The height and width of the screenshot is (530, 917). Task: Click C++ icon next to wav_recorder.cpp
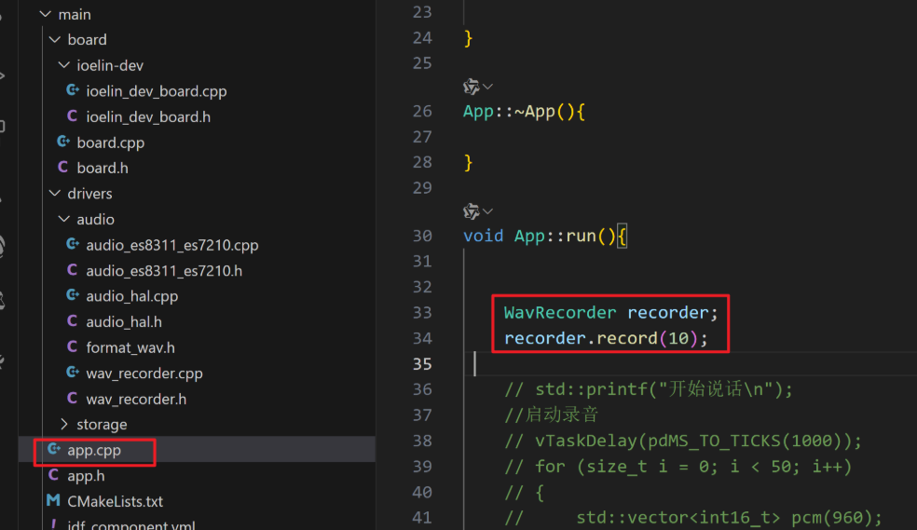pos(73,373)
